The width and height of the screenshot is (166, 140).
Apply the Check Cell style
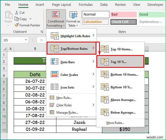click(x=123, y=22)
